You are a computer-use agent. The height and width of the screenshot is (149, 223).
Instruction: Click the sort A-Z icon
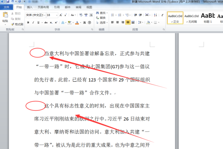[x=155, y=15]
